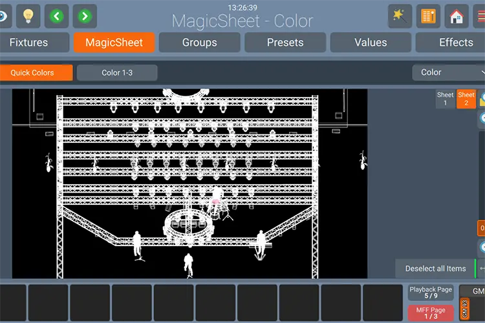Viewport: 485px width, 323px height.
Task: Select the front center performer silhouette
Action: [188, 266]
